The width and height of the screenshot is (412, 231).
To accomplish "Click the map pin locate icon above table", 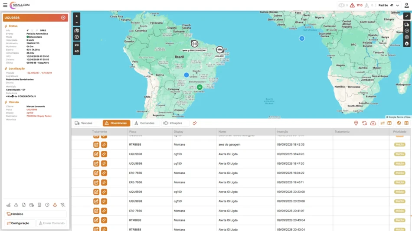I will [356, 123].
